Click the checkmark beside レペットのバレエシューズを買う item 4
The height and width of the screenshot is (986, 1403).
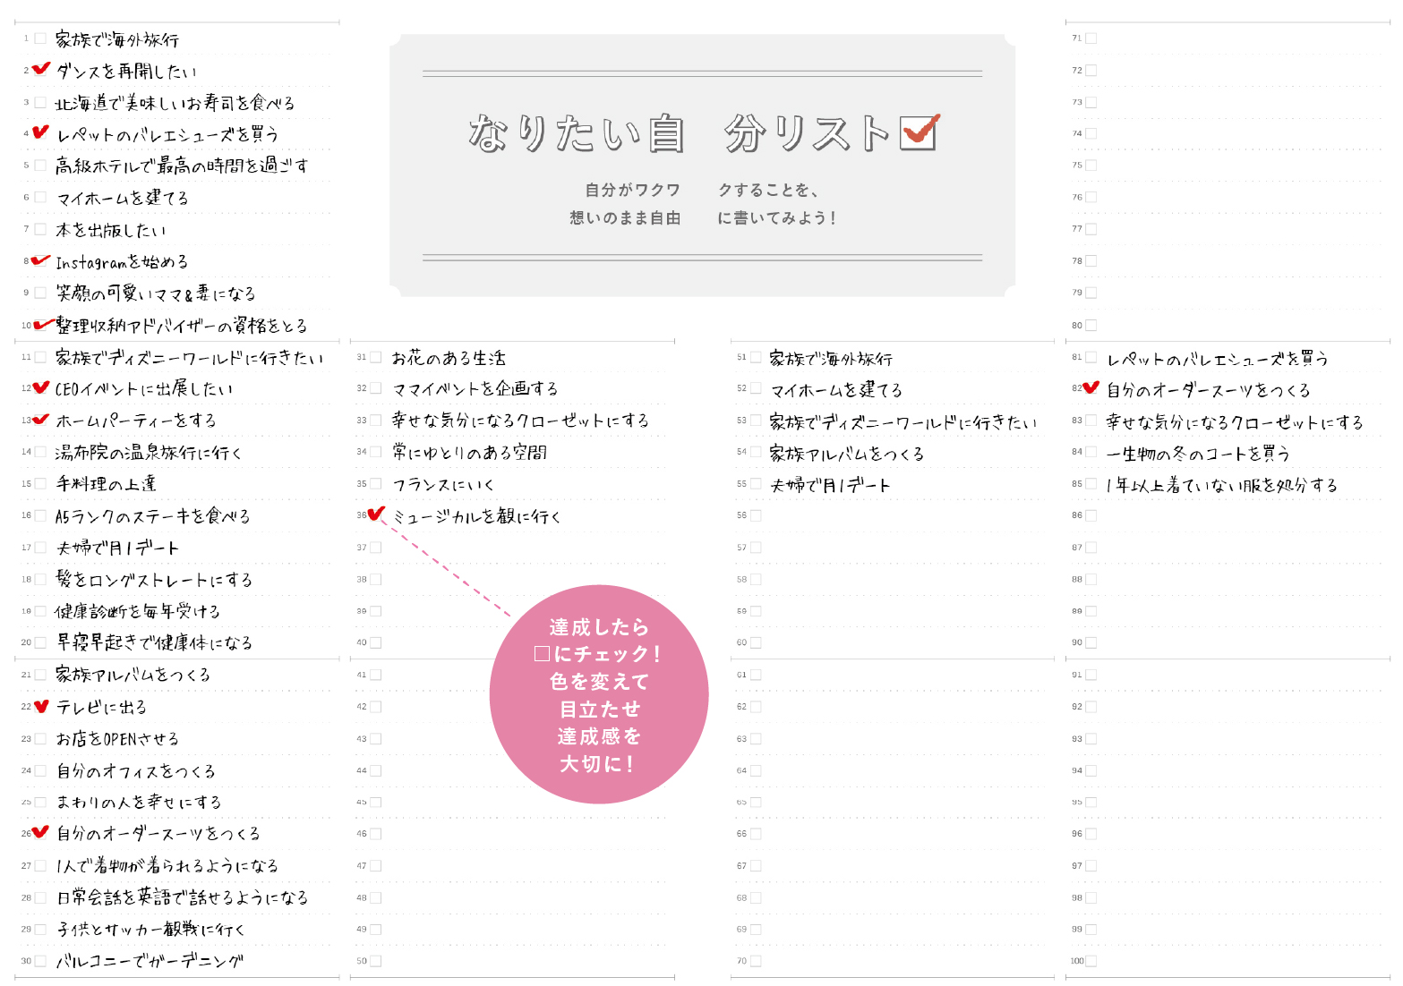click(39, 133)
